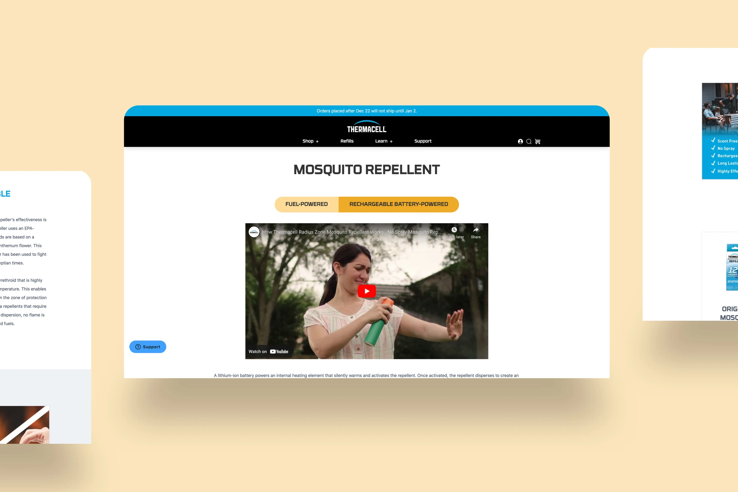Click the YouTube play button on video
This screenshot has width=738, height=492.
pos(366,291)
